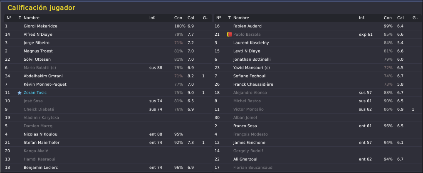This screenshot has width=423, height=173.
Task: Sort right table by the Con column header
Action: pos(388,18)
